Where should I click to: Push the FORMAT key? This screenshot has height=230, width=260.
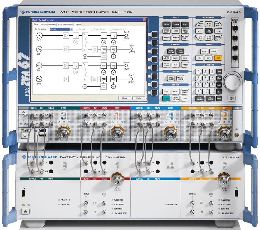coord(176,24)
